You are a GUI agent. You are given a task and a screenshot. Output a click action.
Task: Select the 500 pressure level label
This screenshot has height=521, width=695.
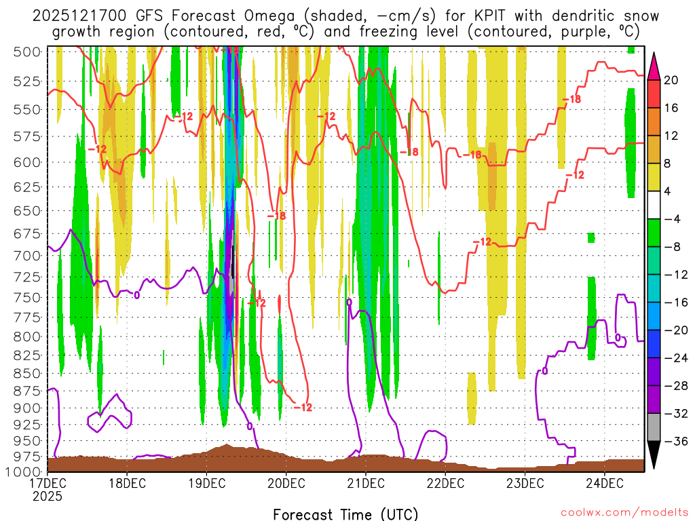click(x=28, y=52)
